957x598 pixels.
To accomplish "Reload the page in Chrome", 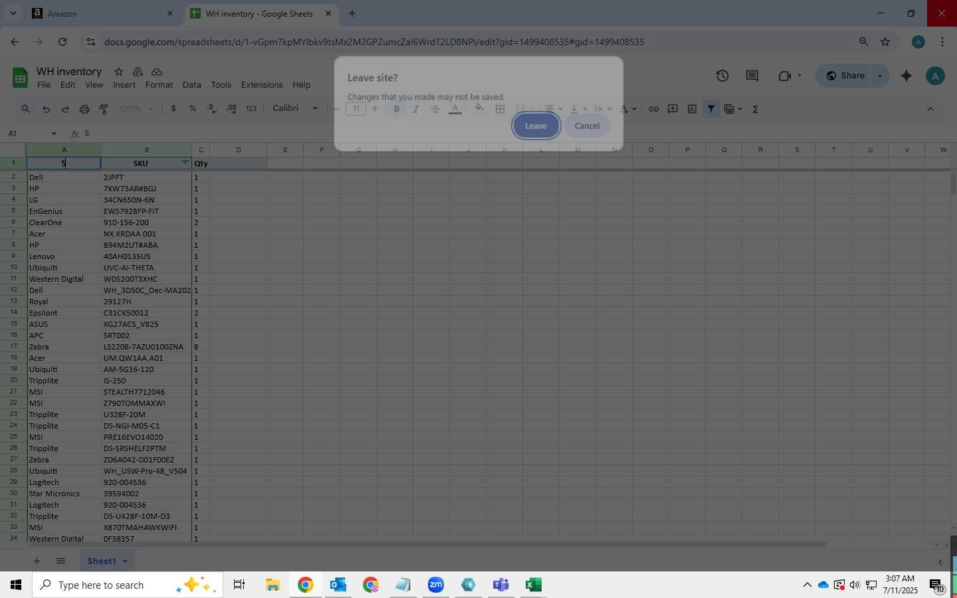I will point(62,42).
